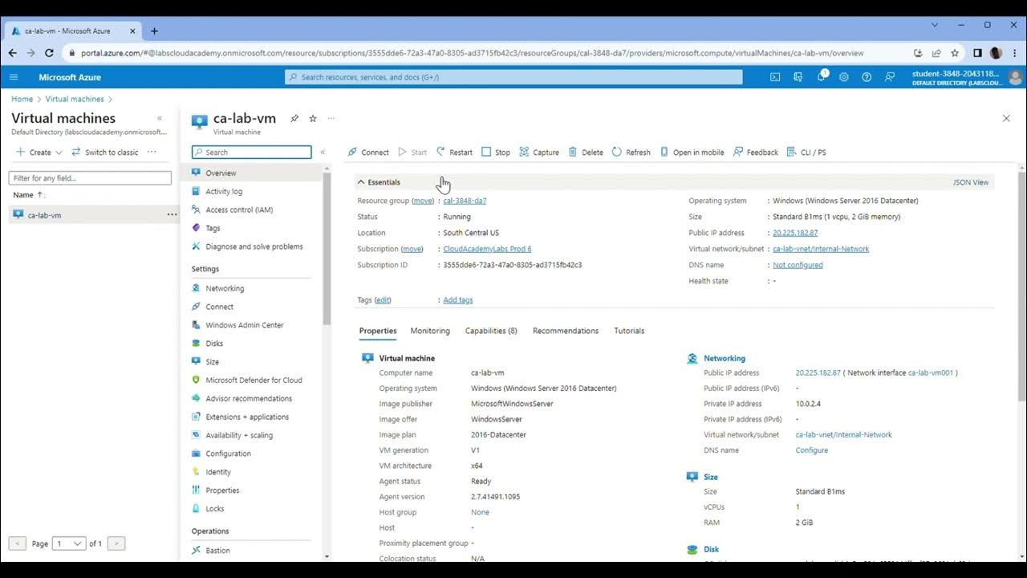The image size is (1027, 578).
Task: Focus the global search resources box
Action: pyautogui.click(x=513, y=77)
